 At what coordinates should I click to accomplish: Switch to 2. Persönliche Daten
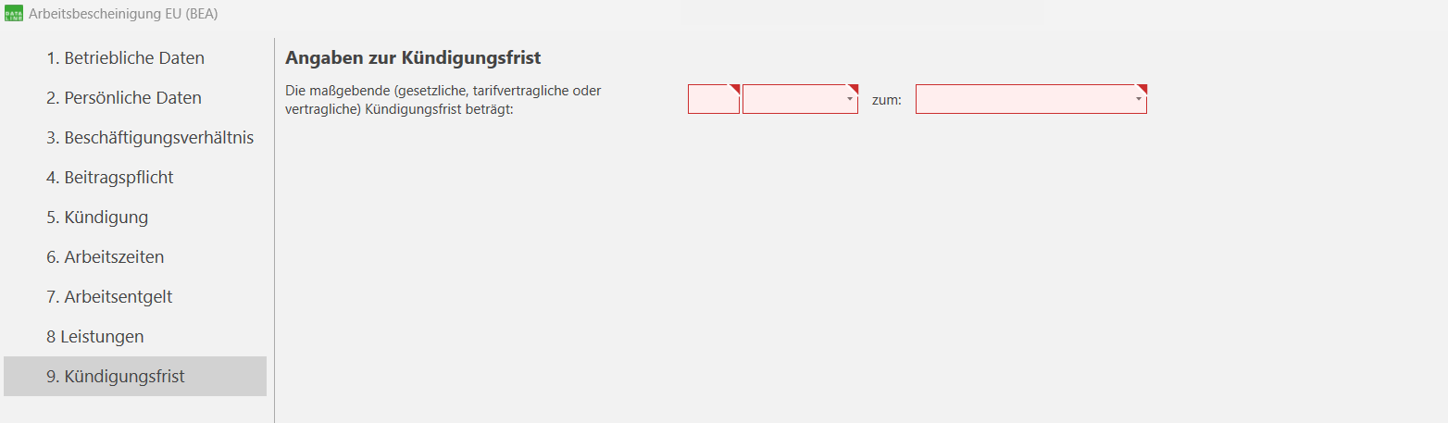click(123, 98)
